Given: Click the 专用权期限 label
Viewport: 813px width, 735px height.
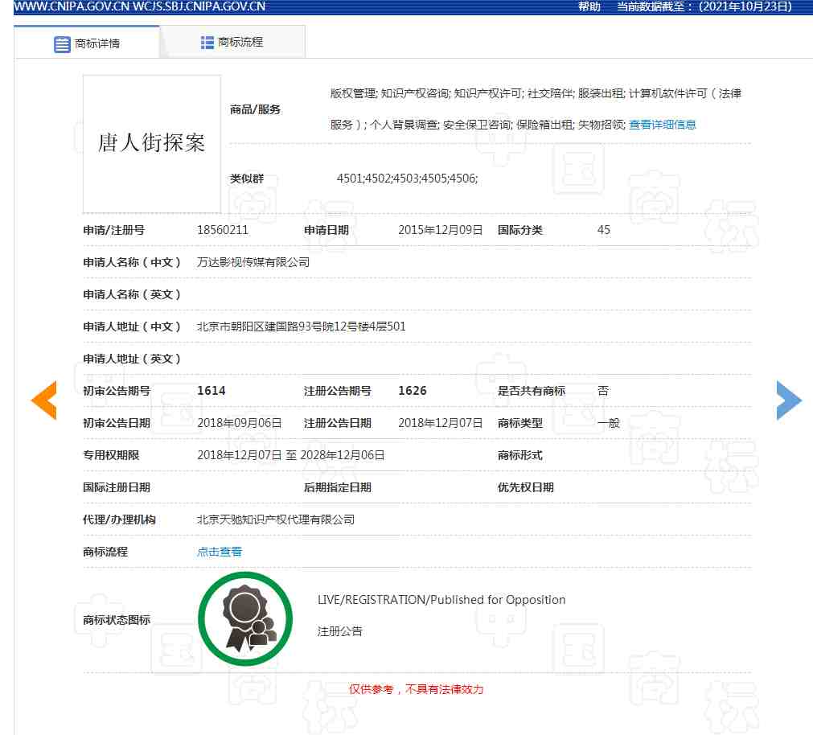Looking at the screenshot, I should point(111,455).
